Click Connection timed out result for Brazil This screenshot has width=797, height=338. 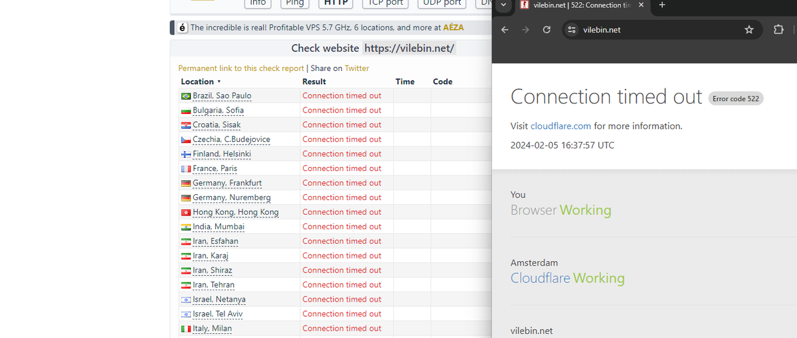click(x=342, y=95)
